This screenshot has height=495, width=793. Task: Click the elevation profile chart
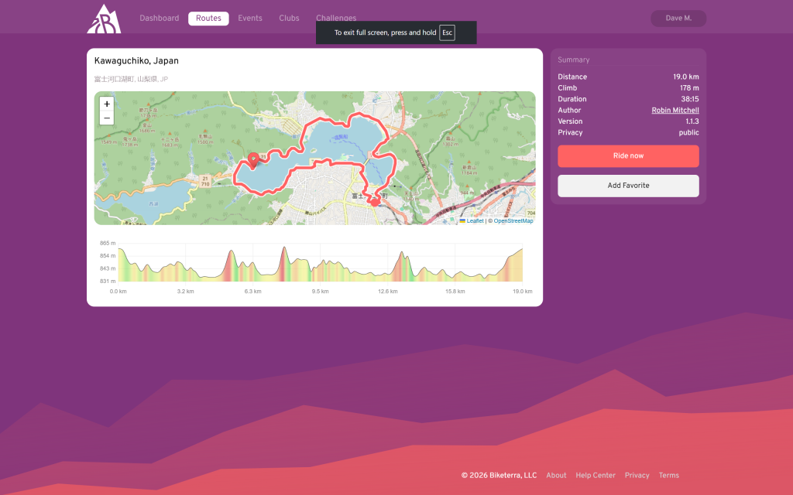click(x=320, y=265)
